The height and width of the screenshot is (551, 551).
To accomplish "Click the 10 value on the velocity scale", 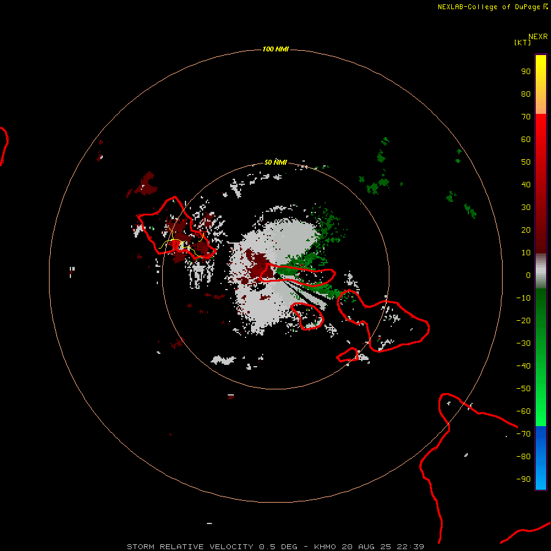I will point(526,253).
